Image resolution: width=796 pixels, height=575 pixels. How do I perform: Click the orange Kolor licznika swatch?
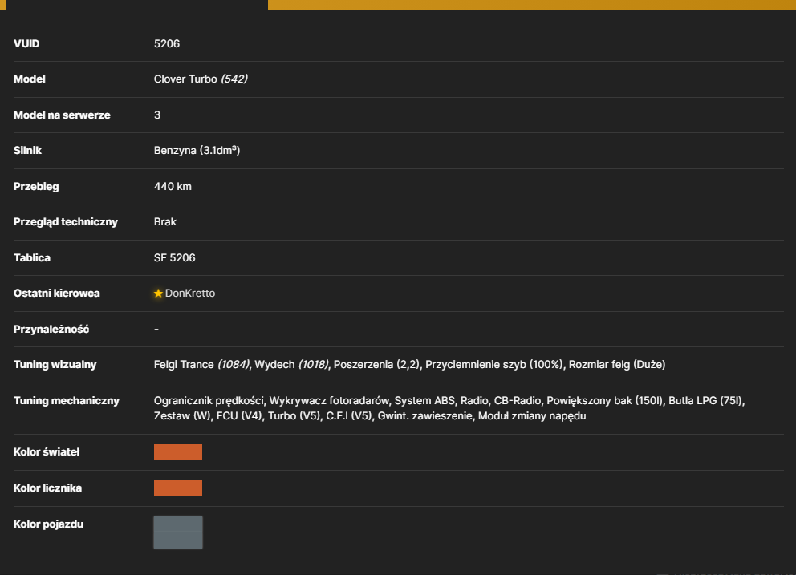click(x=178, y=488)
